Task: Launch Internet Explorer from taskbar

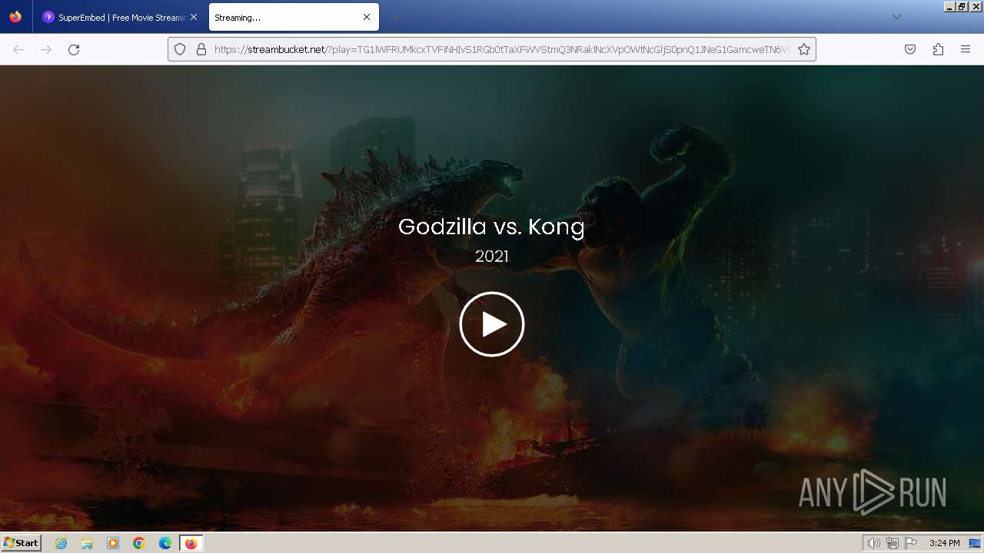Action: tap(61, 543)
